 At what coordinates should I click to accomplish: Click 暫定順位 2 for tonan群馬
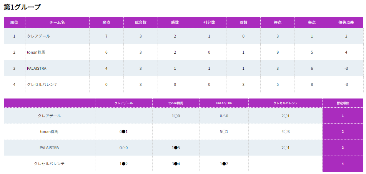343,132
